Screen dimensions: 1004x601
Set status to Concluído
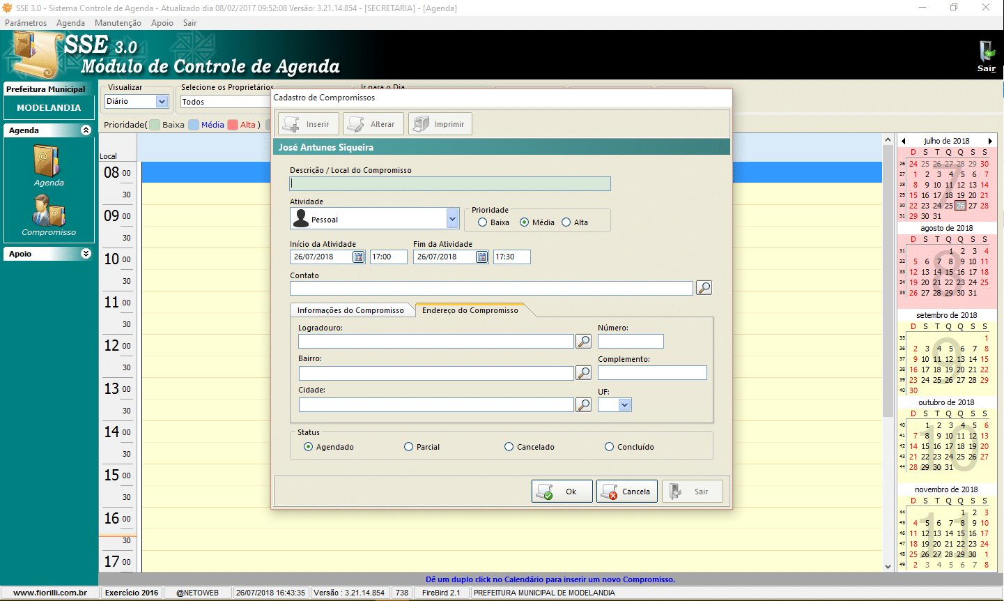point(610,447)
